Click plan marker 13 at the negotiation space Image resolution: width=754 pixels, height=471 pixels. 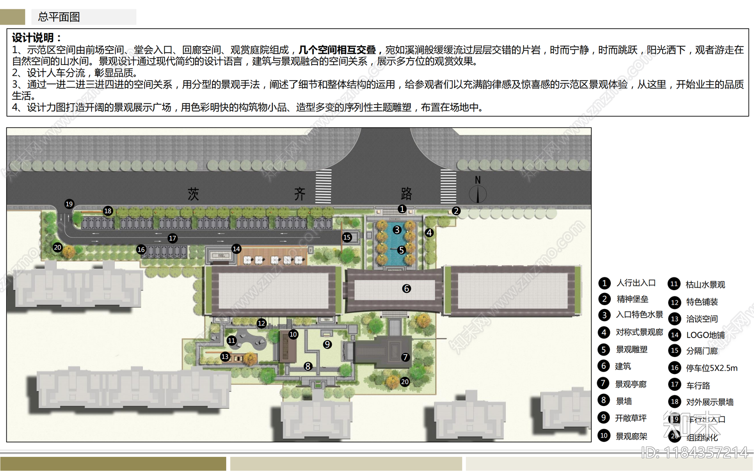(225, 357)
